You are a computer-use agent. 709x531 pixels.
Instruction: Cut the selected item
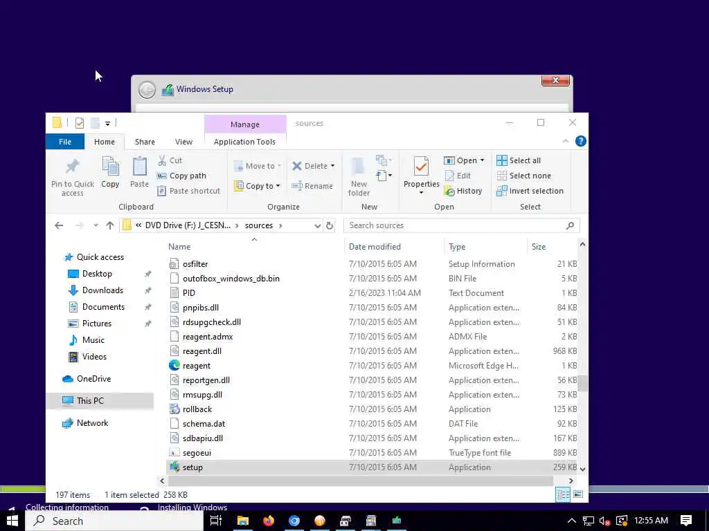[170, 160]
